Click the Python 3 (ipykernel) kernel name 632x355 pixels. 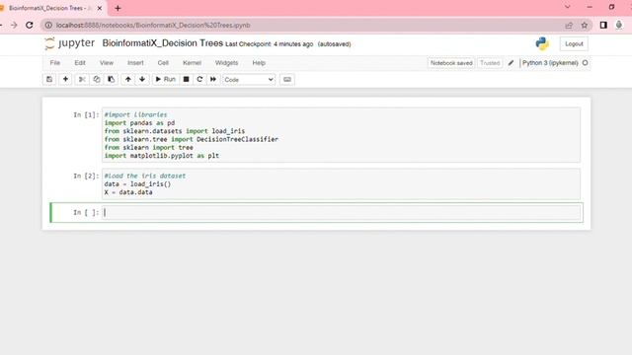tap(550, 63)
